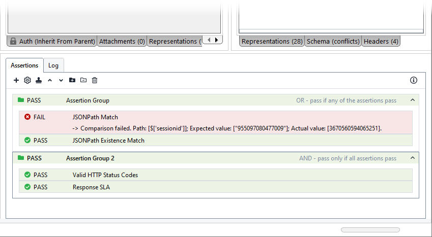Viewport: 432px width, 237px height.
Task: Click the red FAIL icon on JSONPath Match
Action: coord(27,117)
